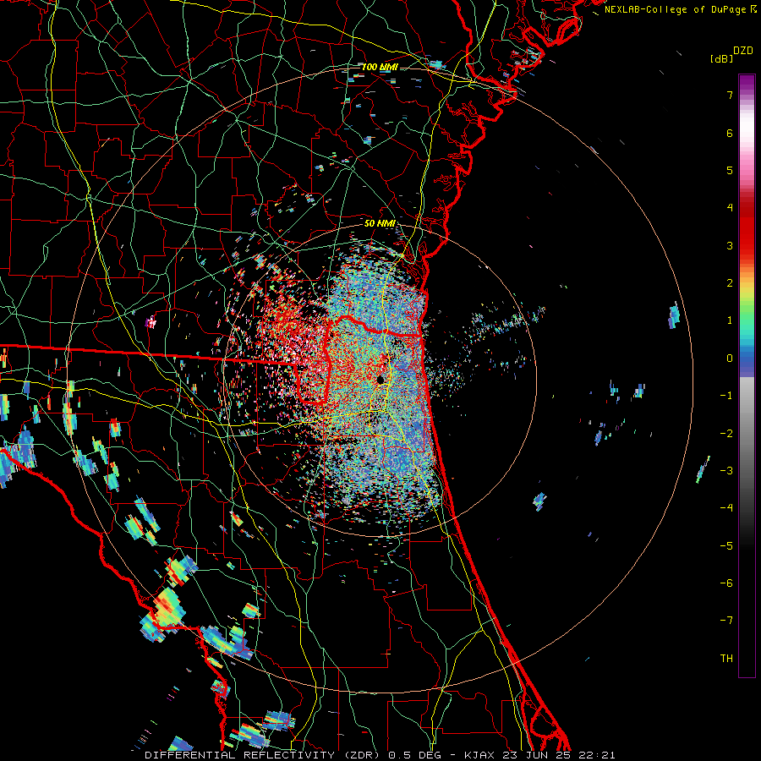Viewport: 761px width, 761px height.
Task: Click the 100 NMI range ring label
Action: [x=380, y=67]
